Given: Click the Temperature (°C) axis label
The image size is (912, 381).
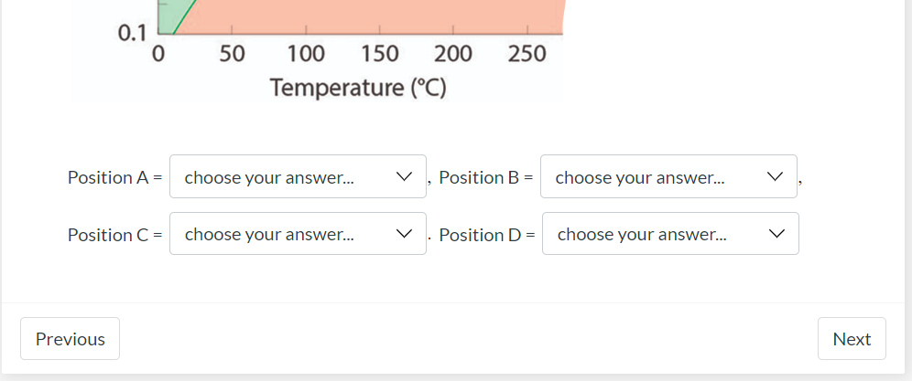Looking at the screenshot, I should (x=357, y=89).
